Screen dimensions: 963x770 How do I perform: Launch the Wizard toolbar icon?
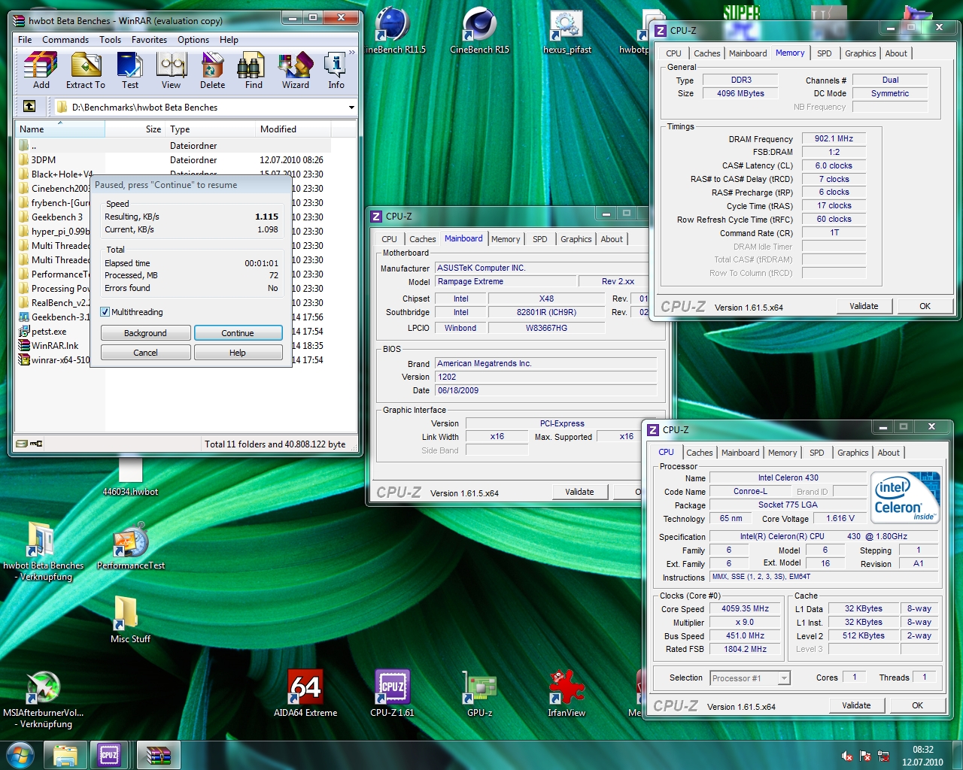296,70
